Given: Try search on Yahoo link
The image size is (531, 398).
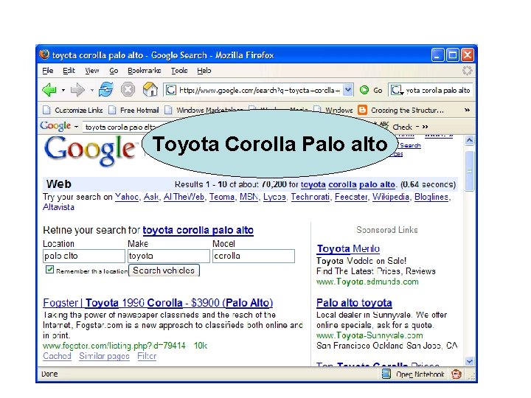Looking at the screenshot, I should coord(127,197).
